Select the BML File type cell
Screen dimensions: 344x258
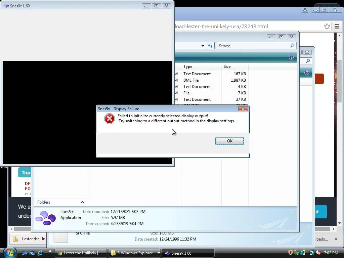click(191, 80)
